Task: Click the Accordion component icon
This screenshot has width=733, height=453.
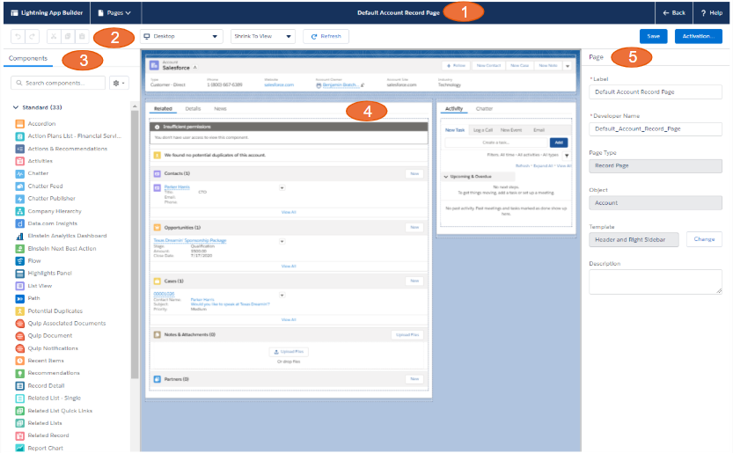Action: [19, 124]
